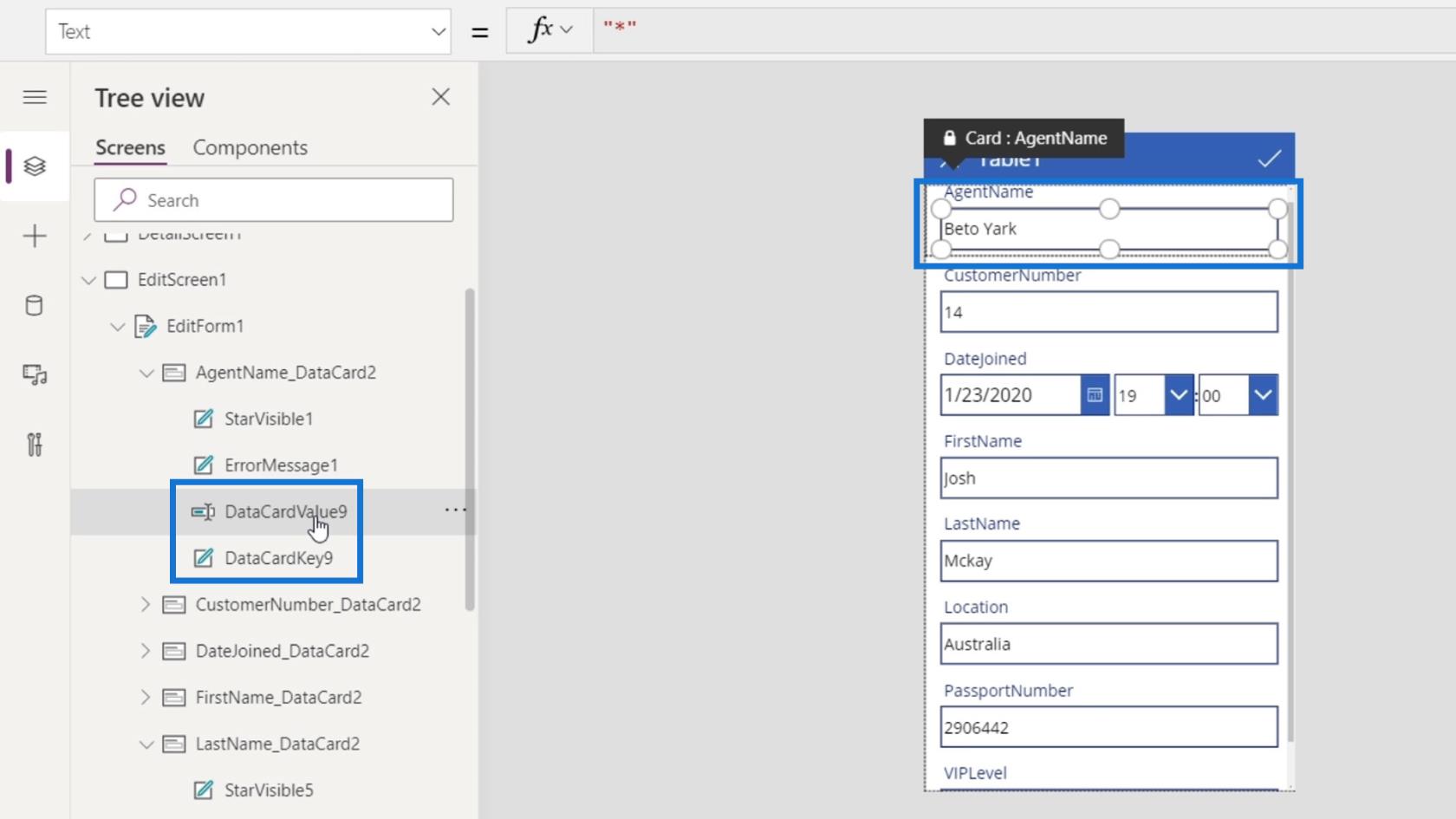Click the DataCardKey9 label icon
This screenshot has height=819, width=1456.
[203, 558]
